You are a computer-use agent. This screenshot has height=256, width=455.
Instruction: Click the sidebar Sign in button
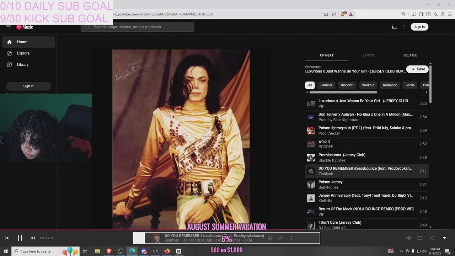tap(28, 86)
